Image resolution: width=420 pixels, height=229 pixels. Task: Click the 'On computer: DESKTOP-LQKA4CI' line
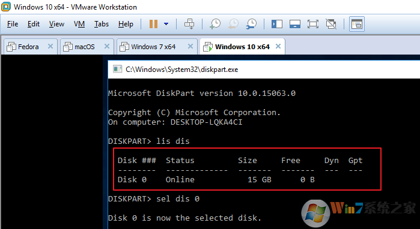tap(175, 122)
